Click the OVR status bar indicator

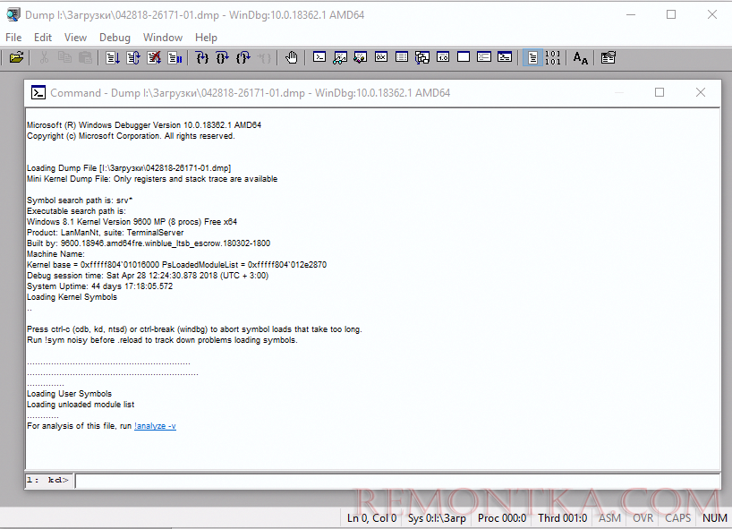(x=643, y=517)
